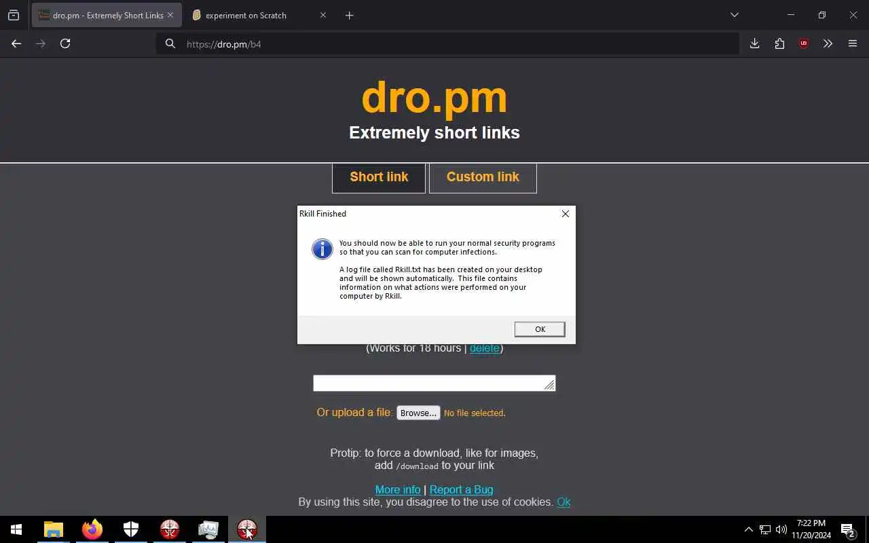The image size is (869, 543).
Task: Show hidden system tray icons
Action: coord(748,529)
